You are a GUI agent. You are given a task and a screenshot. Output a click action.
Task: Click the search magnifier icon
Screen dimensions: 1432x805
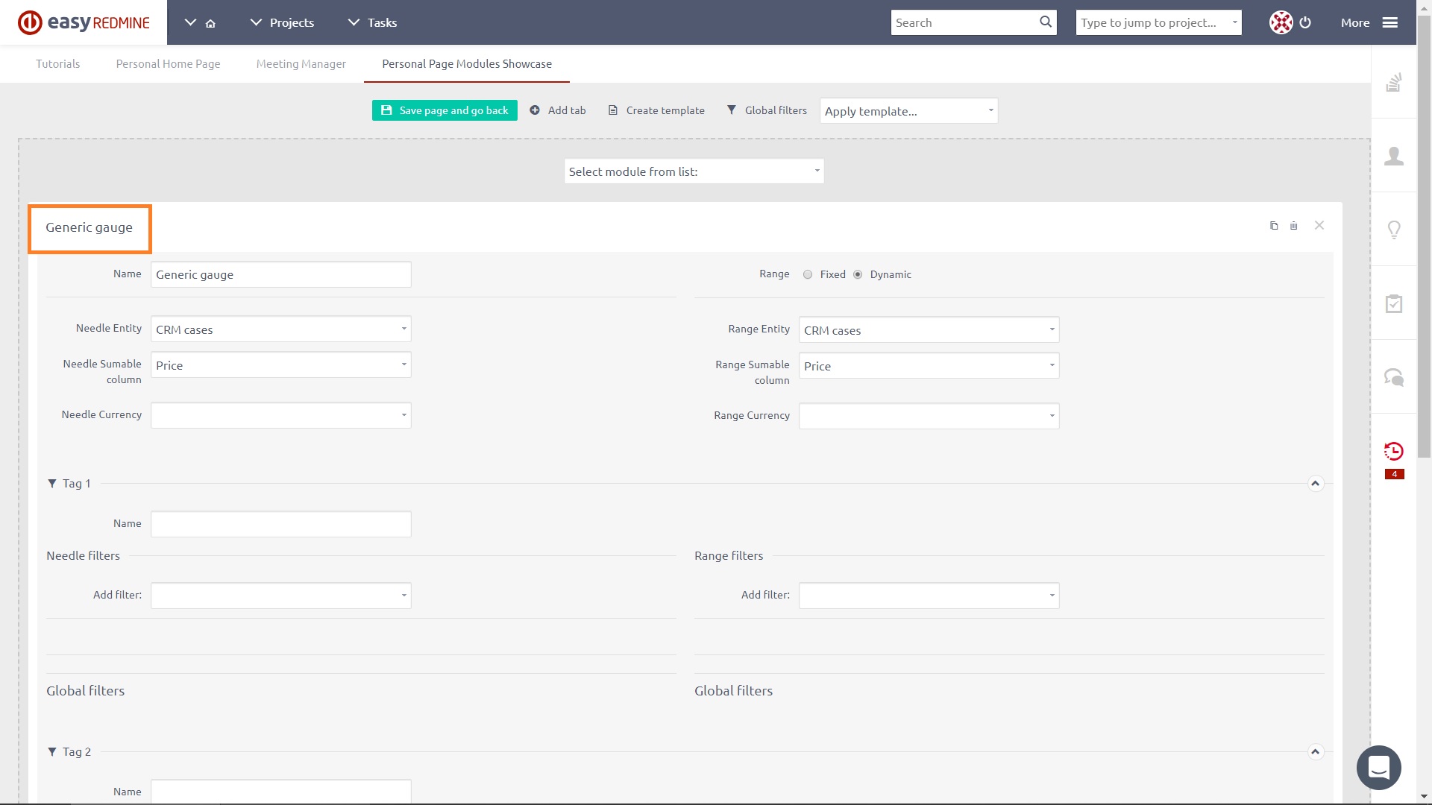coord(1046,22)
